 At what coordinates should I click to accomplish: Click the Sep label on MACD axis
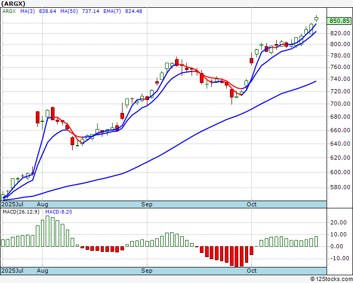147,271
